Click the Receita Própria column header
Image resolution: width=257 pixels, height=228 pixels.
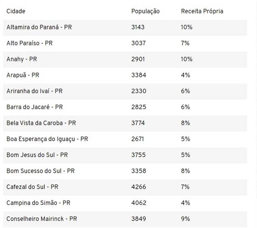coord(202,11)
